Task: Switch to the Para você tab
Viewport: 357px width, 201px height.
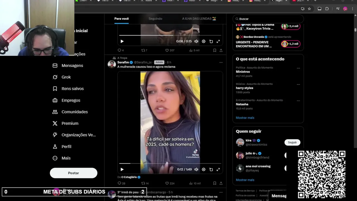Action: (122, 19)
